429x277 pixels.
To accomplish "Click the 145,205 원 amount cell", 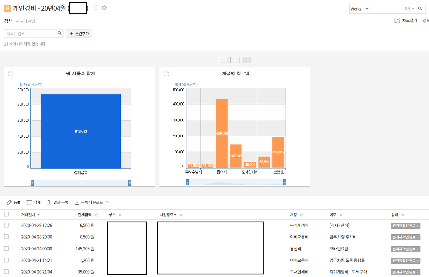I will 85,249.
